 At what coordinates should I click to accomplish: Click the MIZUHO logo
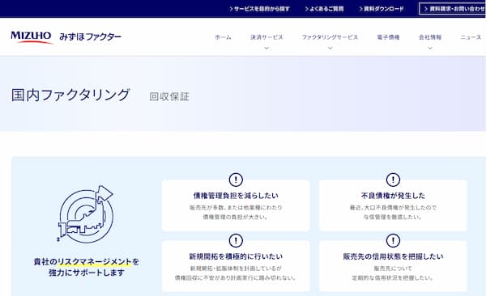coord(32,37)
